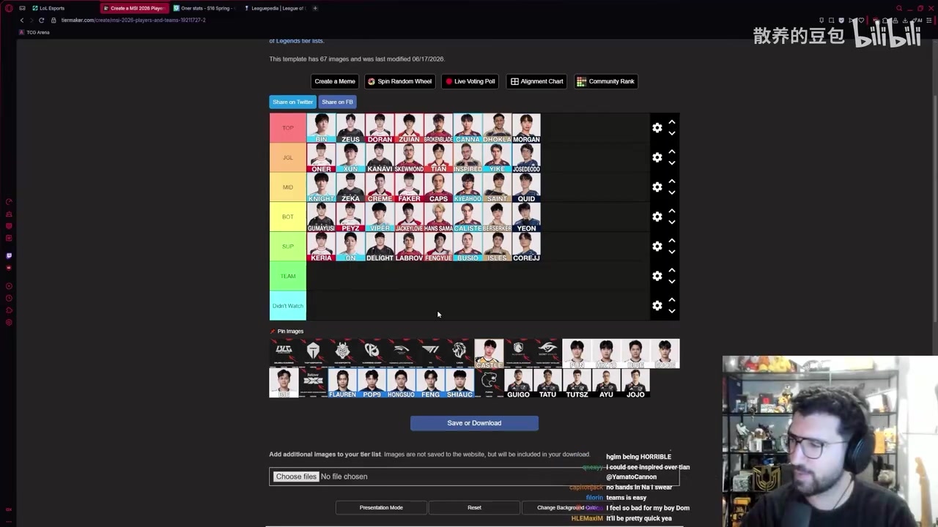This screenshot has width=938, height=527.
Task: Select the X-shaped team logo image
Action: point(313,383)
